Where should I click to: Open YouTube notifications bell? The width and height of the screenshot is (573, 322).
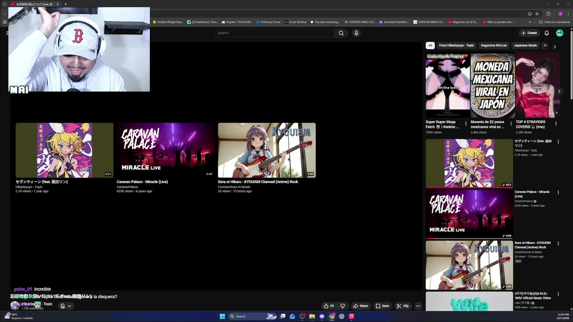point(547,33)
